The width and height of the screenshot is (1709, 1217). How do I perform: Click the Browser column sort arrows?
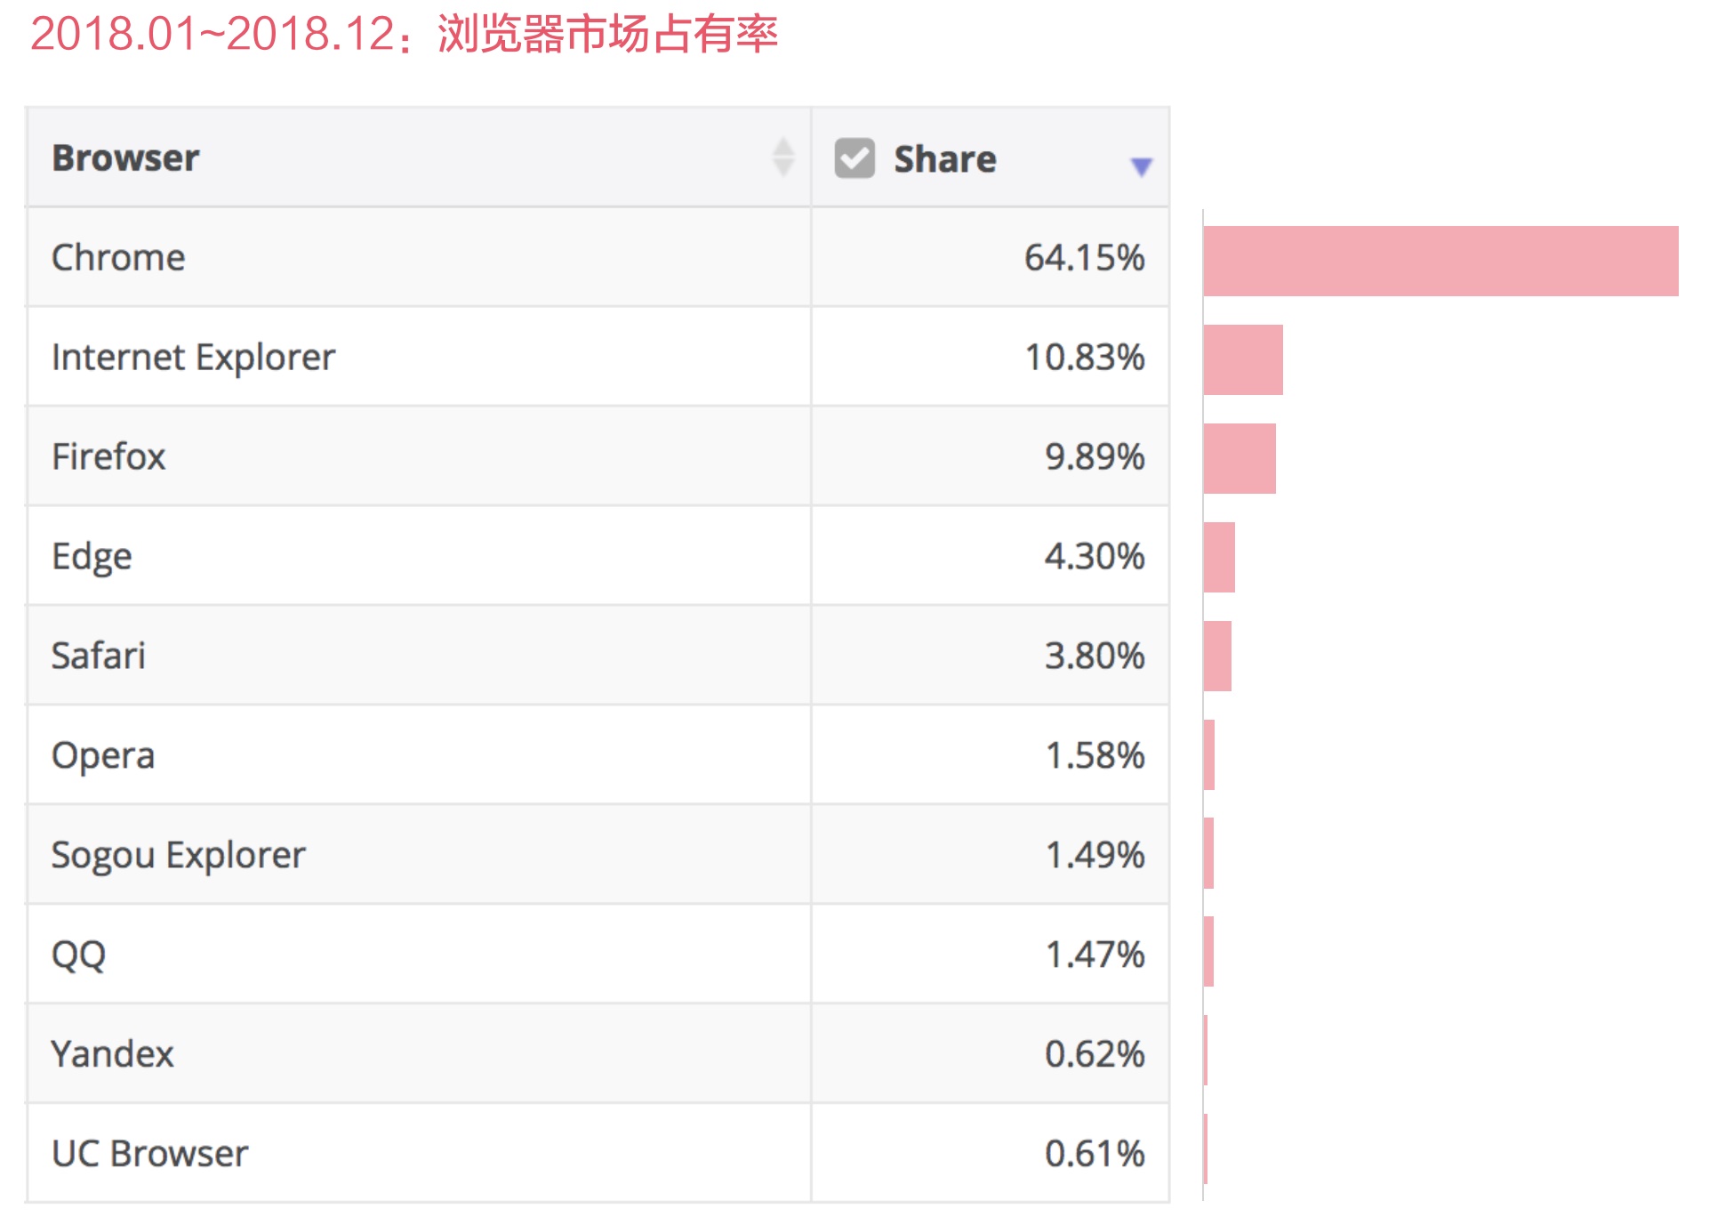pos(782,157)
